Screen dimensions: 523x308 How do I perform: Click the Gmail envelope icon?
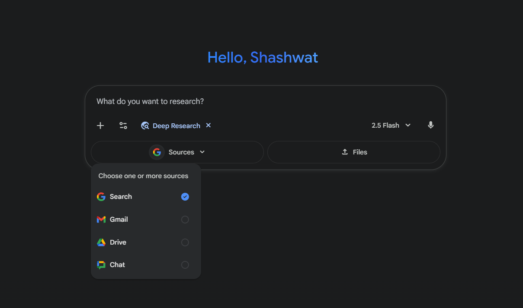click(x=101, y=220)
